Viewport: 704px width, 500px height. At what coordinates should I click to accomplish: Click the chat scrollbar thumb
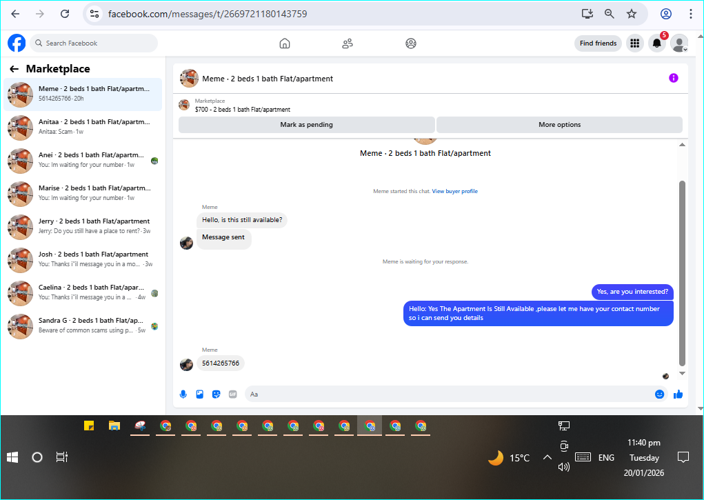[682, 273]
